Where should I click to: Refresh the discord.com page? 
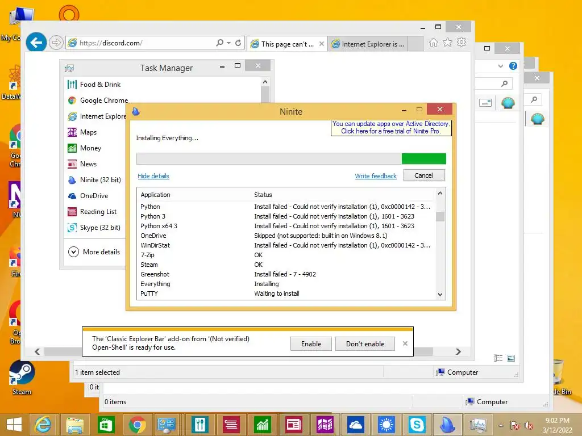coord(238,43)
